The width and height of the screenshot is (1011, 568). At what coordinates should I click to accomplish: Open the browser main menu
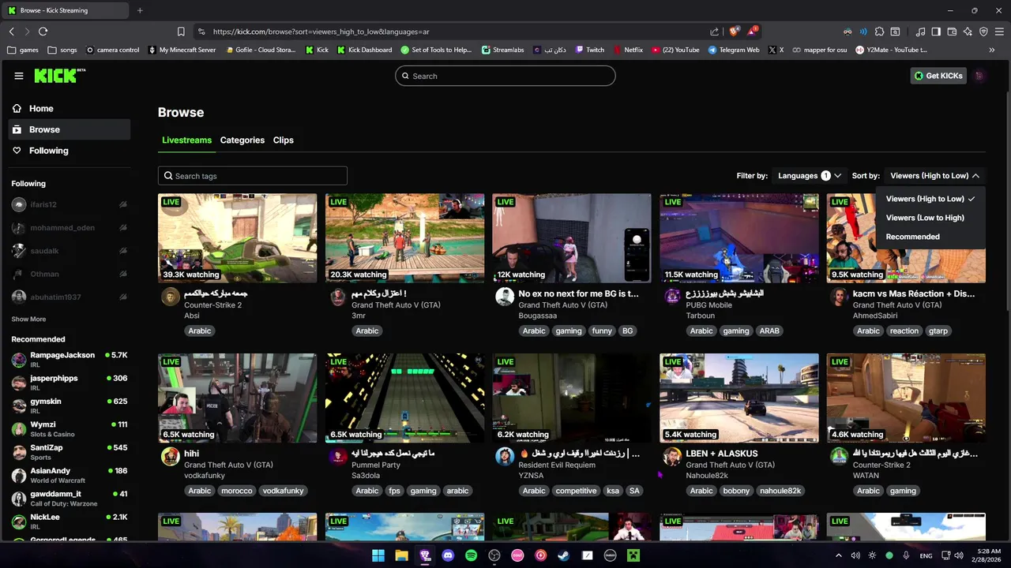(999, 32)
